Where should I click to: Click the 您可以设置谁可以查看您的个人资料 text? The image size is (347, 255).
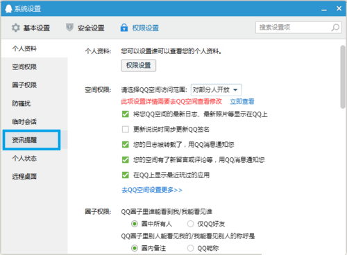[x=171, y=51]
